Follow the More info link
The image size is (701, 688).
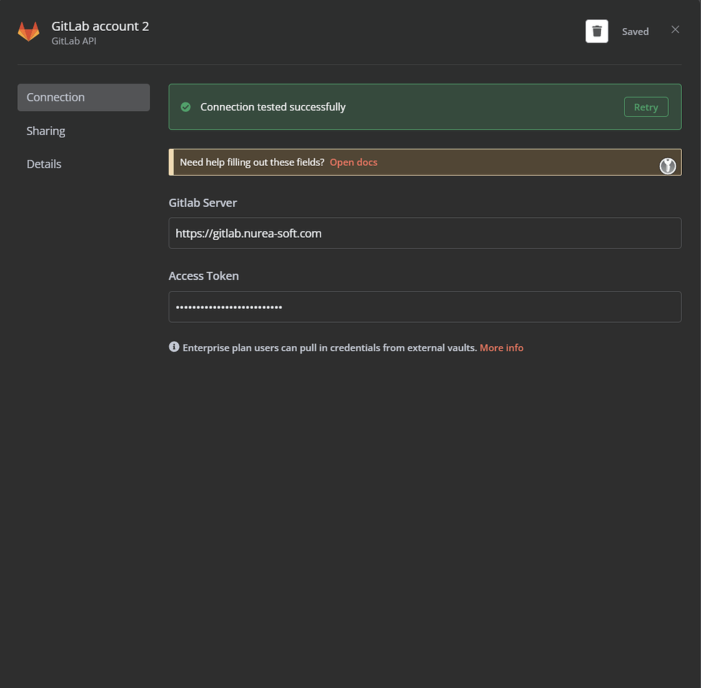pyautogui.click(x=502, y=348)
